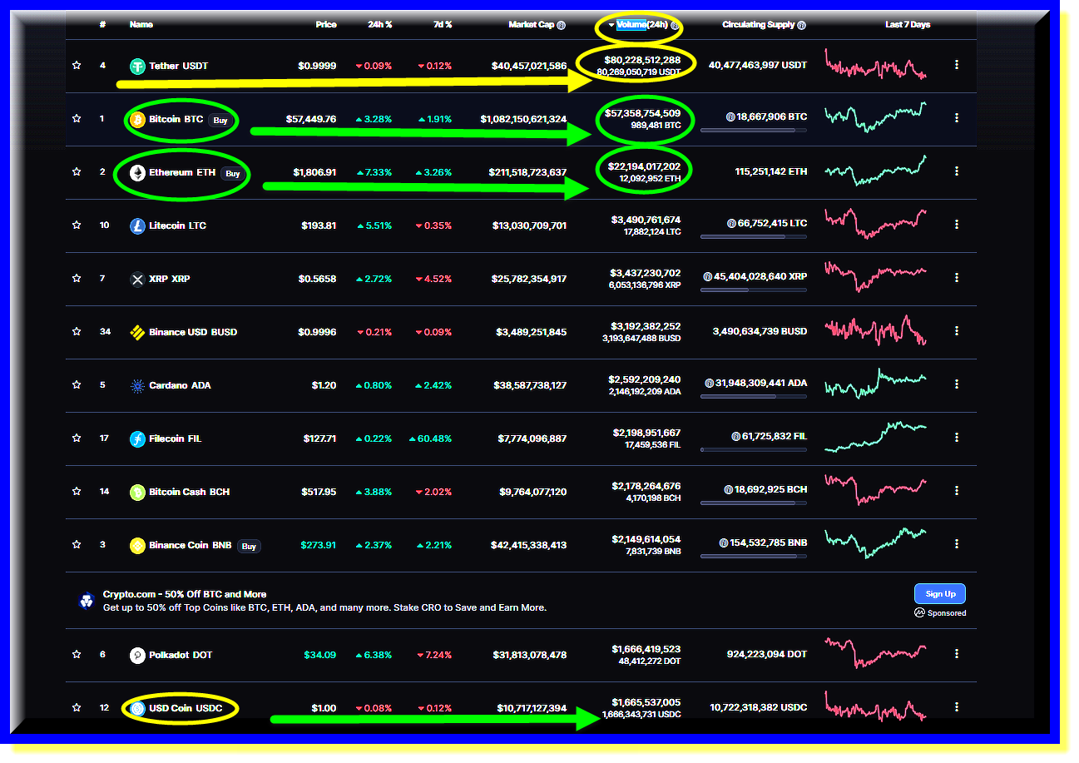Click the Crypto.com ad logo
The image size is (1079, 763).
click(87, 601)
